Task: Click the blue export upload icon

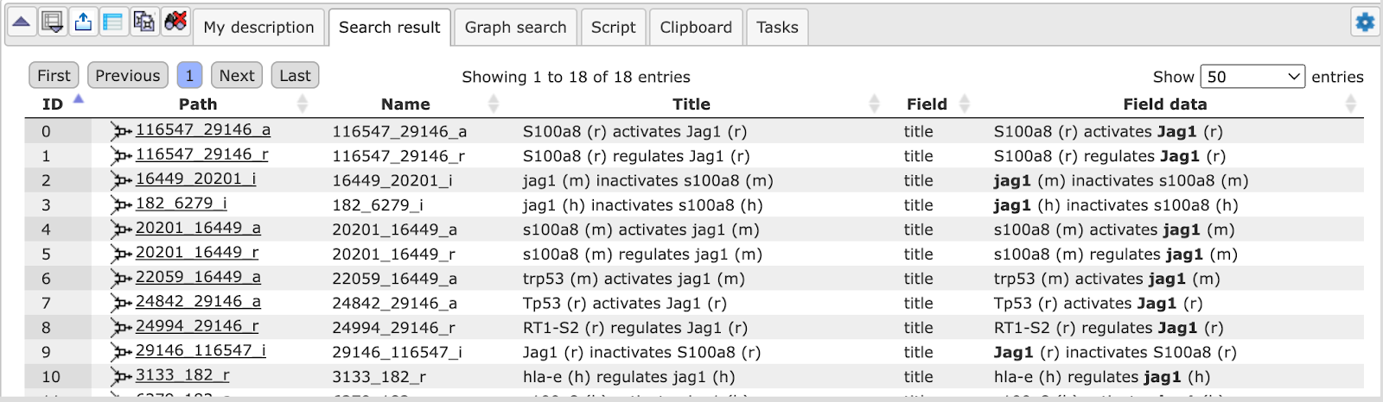Action: pyautogui.click(x=83, y=22)
